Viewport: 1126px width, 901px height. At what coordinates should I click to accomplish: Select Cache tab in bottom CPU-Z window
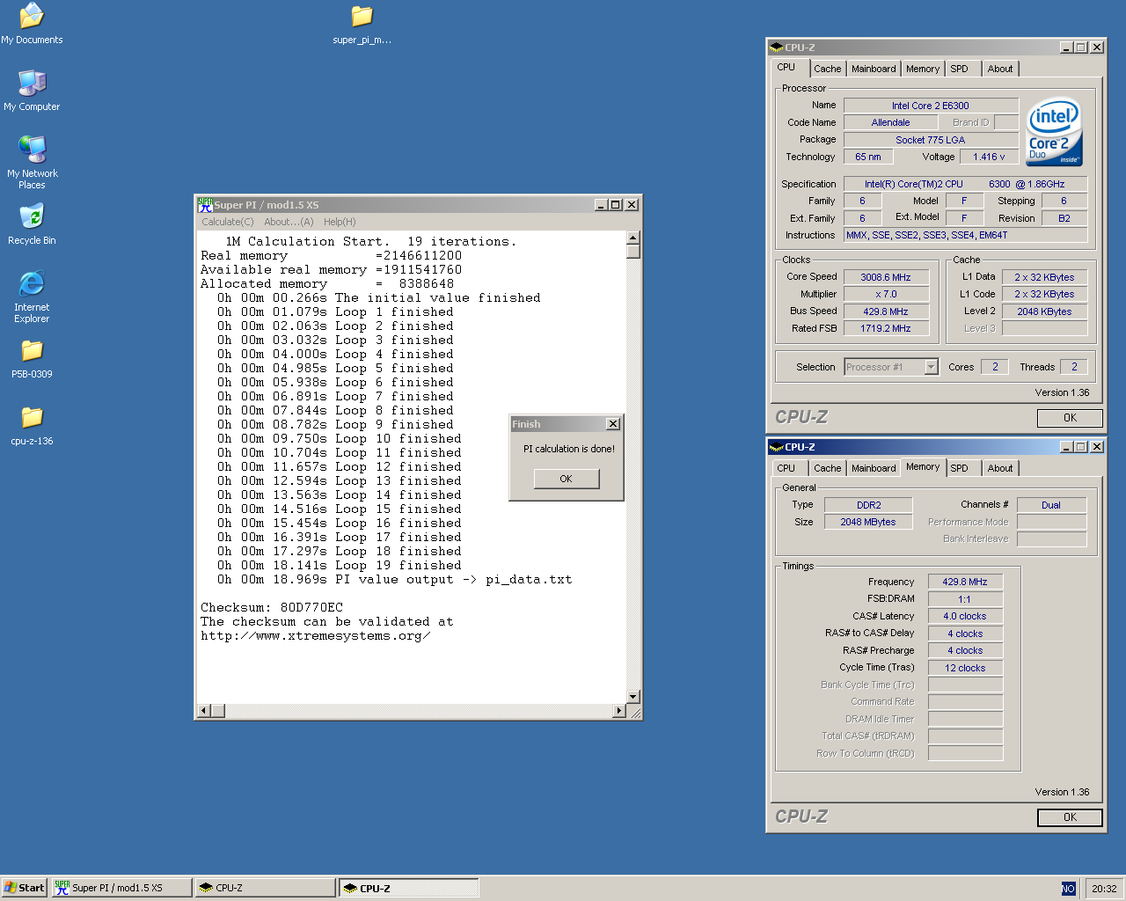827,468
